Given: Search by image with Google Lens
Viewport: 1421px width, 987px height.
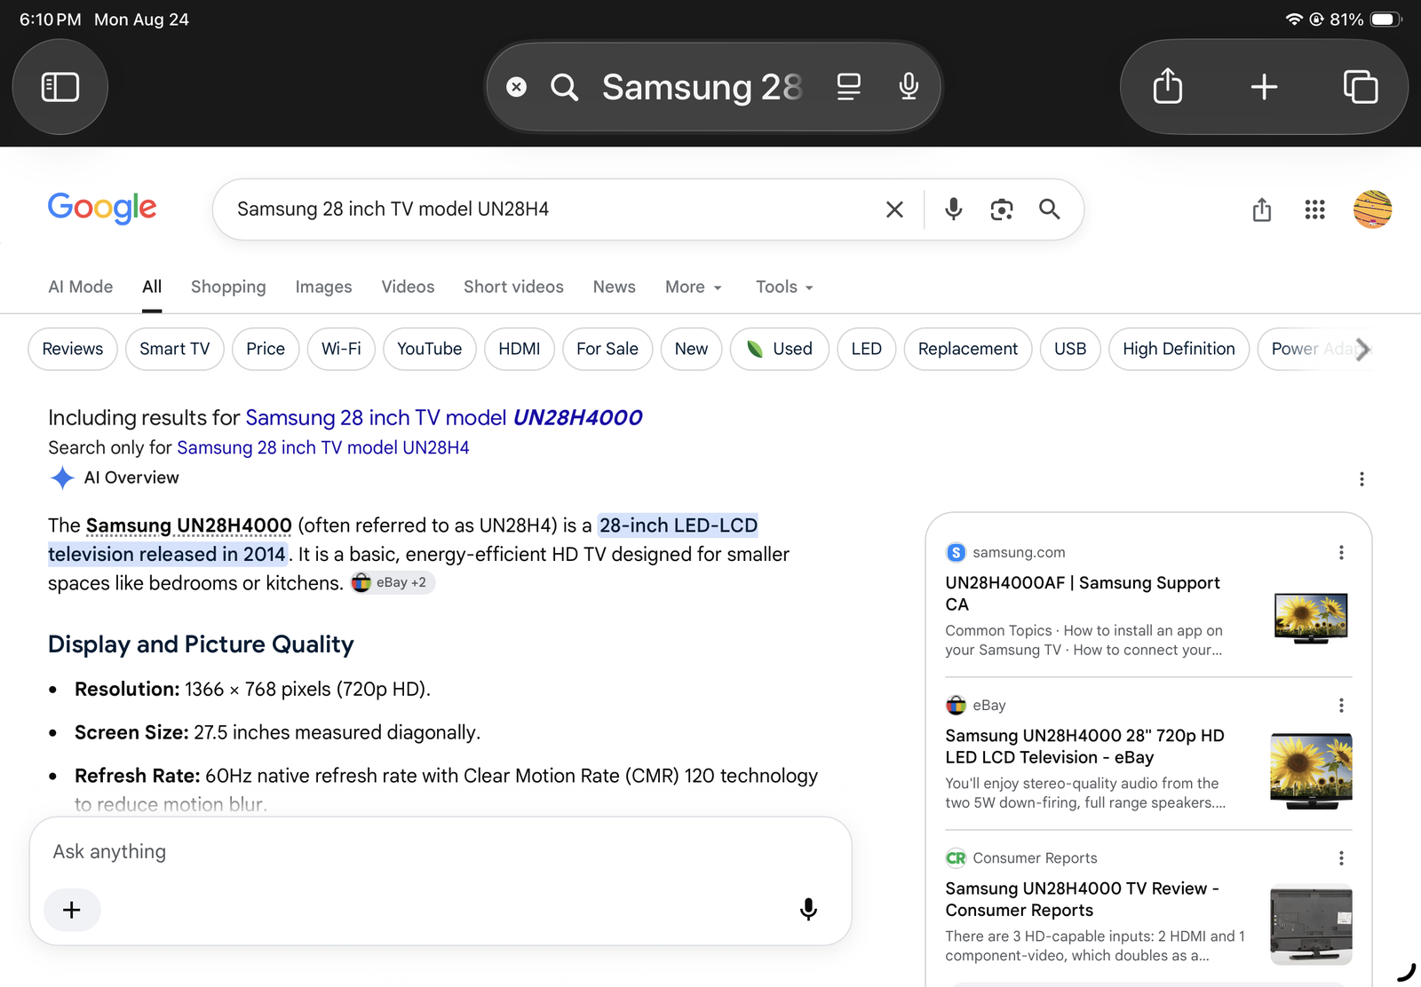Looking at the screenshot, I should (x=1002, y=209).
